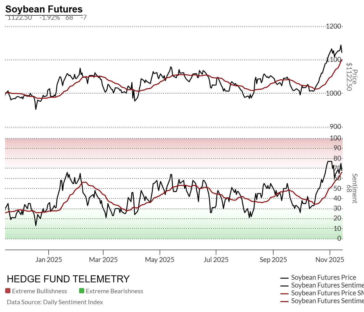
Task: Click the 1122.50 last price value in header
Action: point(20,18)
